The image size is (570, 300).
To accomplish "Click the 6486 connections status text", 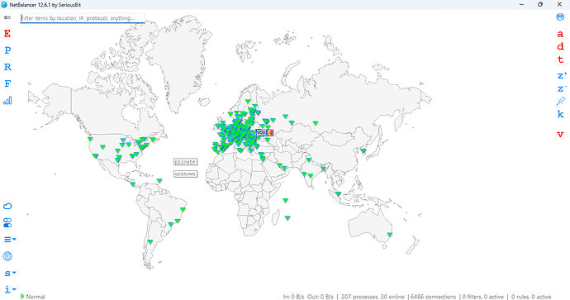I will pyautogui.click(x=433, y=297).
